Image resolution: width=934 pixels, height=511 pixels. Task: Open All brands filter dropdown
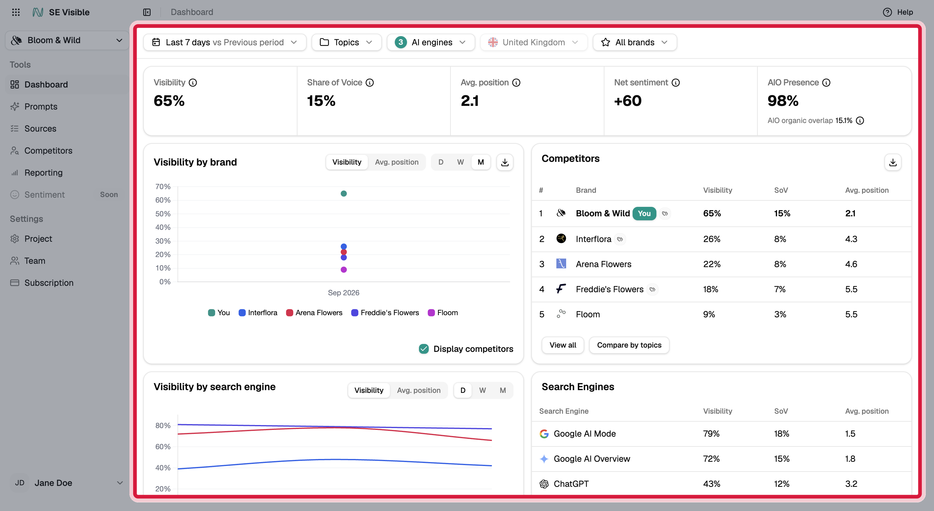tap(634, 43)
